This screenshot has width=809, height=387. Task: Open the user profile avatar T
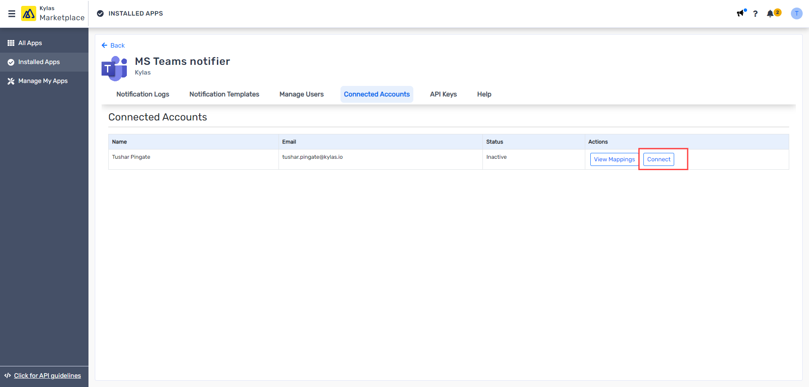coord(796,13)
